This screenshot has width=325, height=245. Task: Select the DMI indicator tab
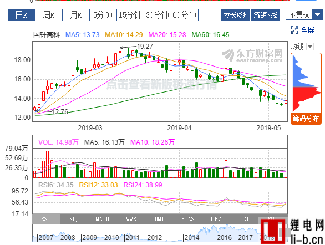[159, 219]
